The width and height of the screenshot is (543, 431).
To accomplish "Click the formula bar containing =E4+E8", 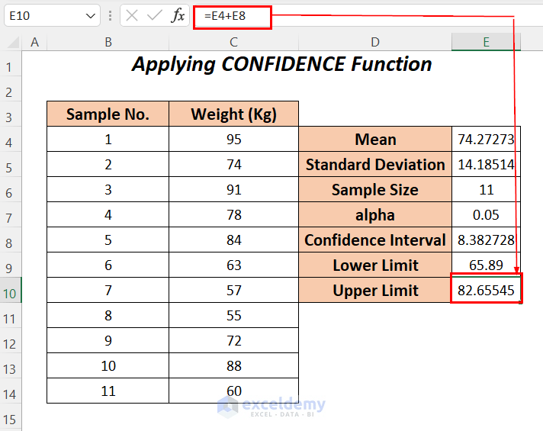I will point(368,16).
